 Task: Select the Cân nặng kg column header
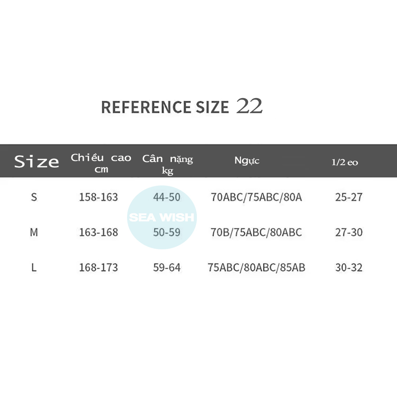(168, 164)
